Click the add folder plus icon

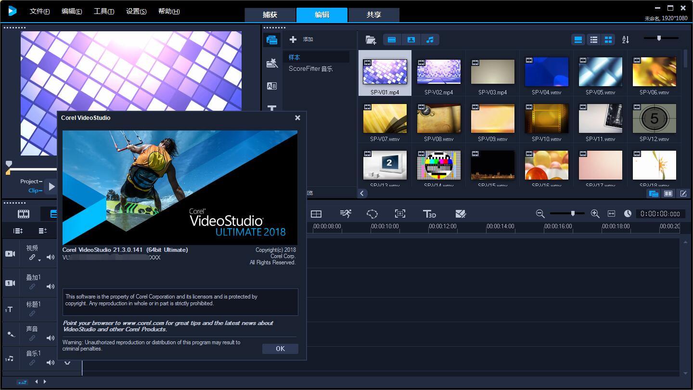tap(293, 39)
